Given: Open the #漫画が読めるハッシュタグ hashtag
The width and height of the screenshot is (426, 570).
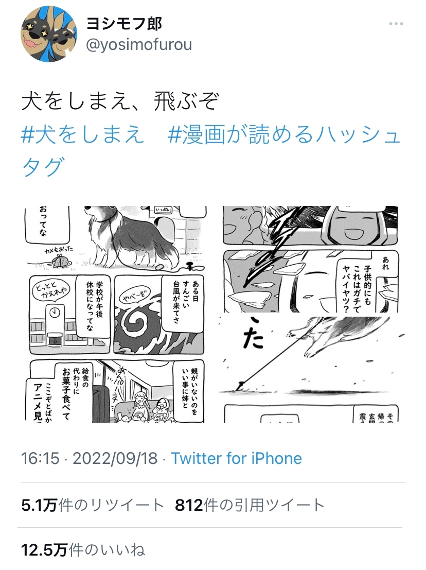Looking at the screenshot, I should pyautogui.click(x=211, y=150).
